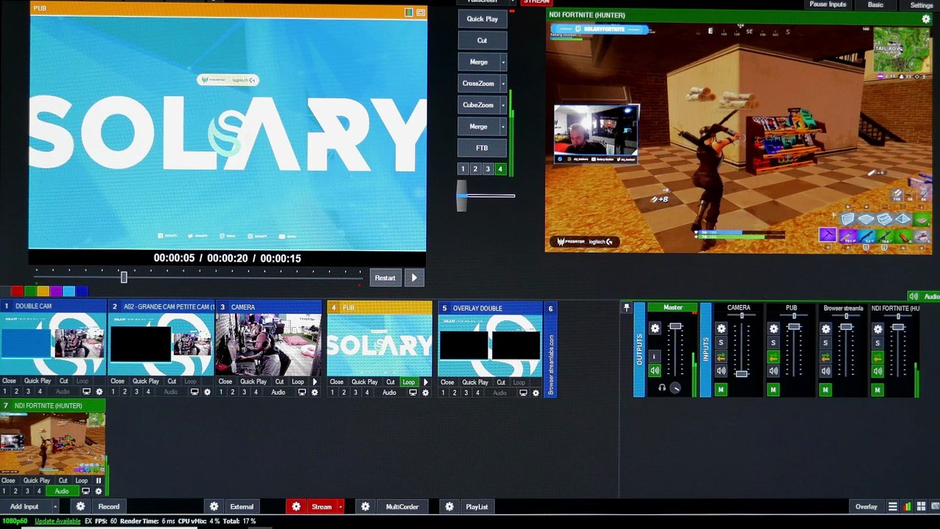
Task: Open Master audio settings gear
Action: click(655, 328)
